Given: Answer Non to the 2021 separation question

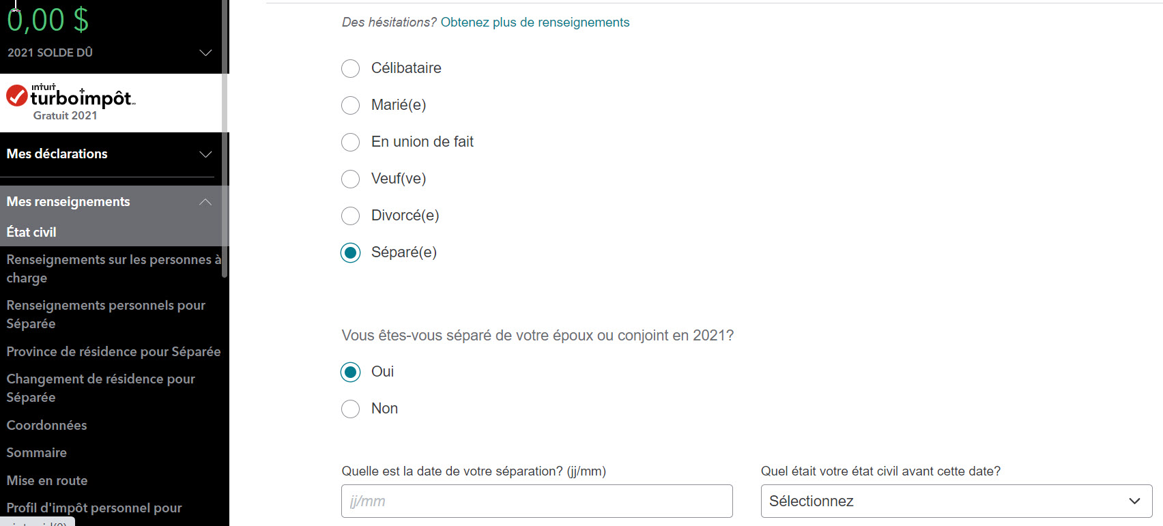Looking at the screenshot, I should click(x=350, y=409).
